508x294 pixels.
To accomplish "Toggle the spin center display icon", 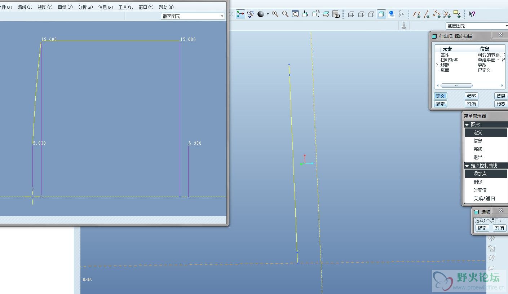I will [240, 14].
